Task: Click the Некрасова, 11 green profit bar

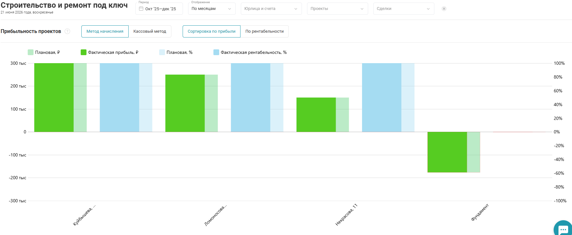Action: pyautogui.click(x=316, y=115)
